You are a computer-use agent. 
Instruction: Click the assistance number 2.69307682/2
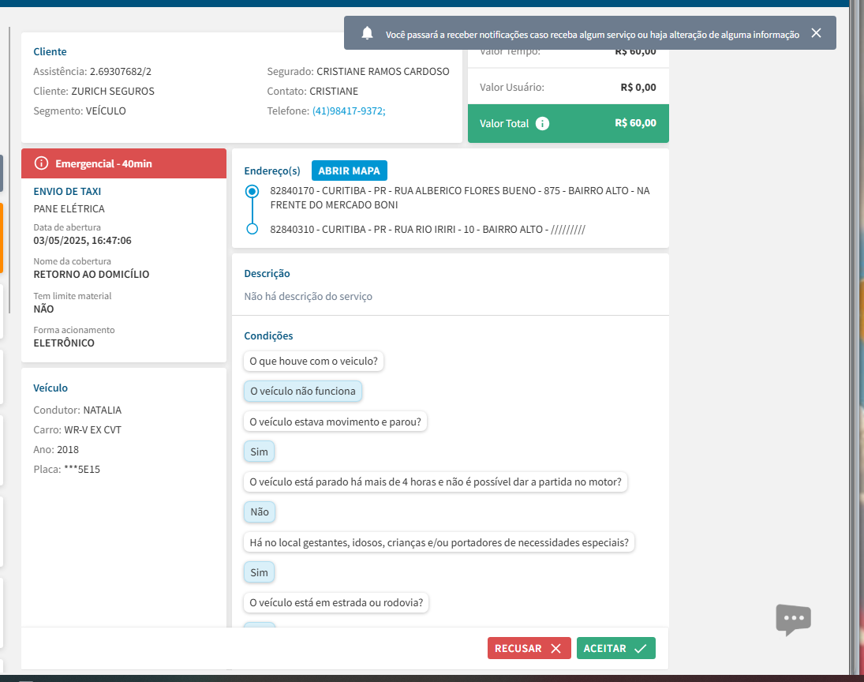click(x=121, y=71)
